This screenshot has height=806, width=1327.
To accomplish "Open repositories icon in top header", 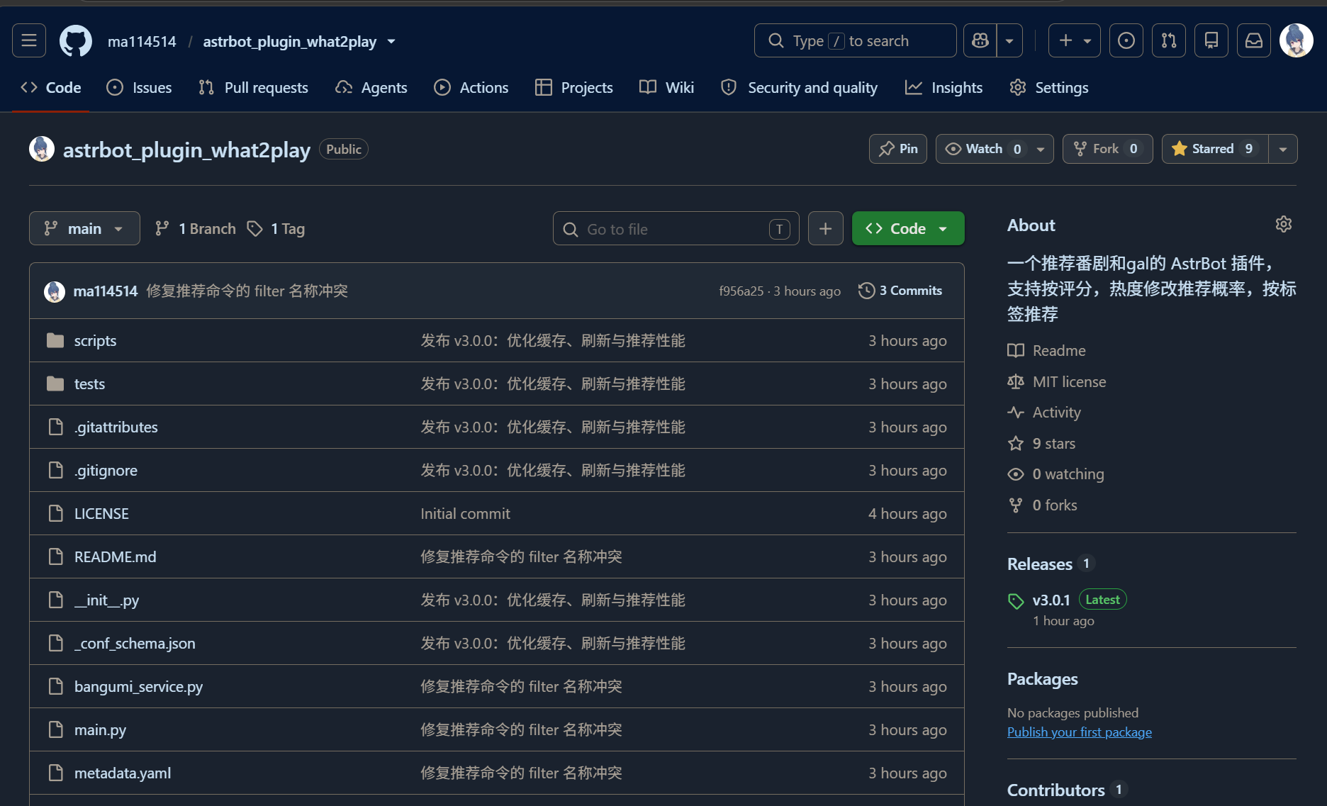I will click(1211, 40).
